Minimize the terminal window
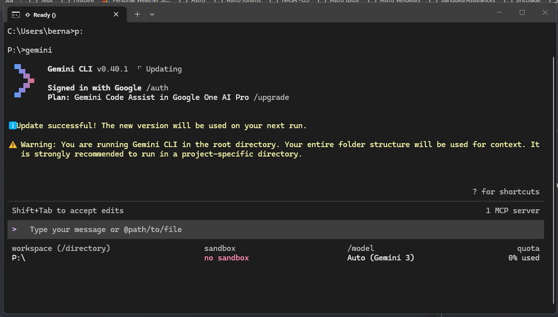This screenshot has height=317, width=558. point(499,12)
